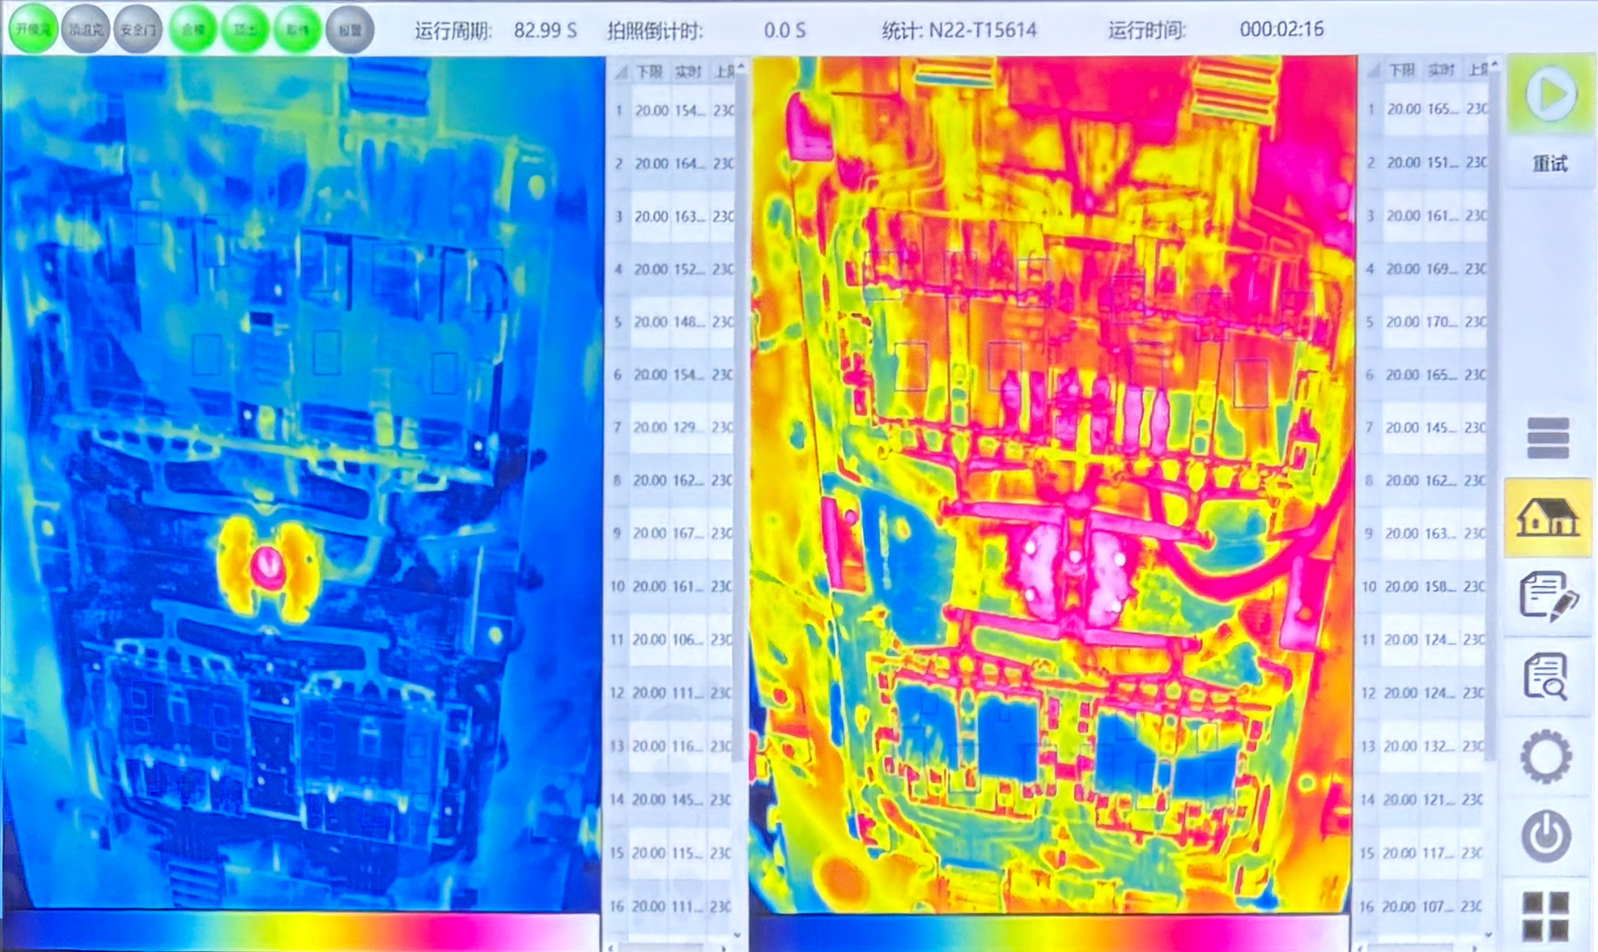Open settings gear icon in sidebar
Screen dimensions: 1598x952
point(1545,757)
